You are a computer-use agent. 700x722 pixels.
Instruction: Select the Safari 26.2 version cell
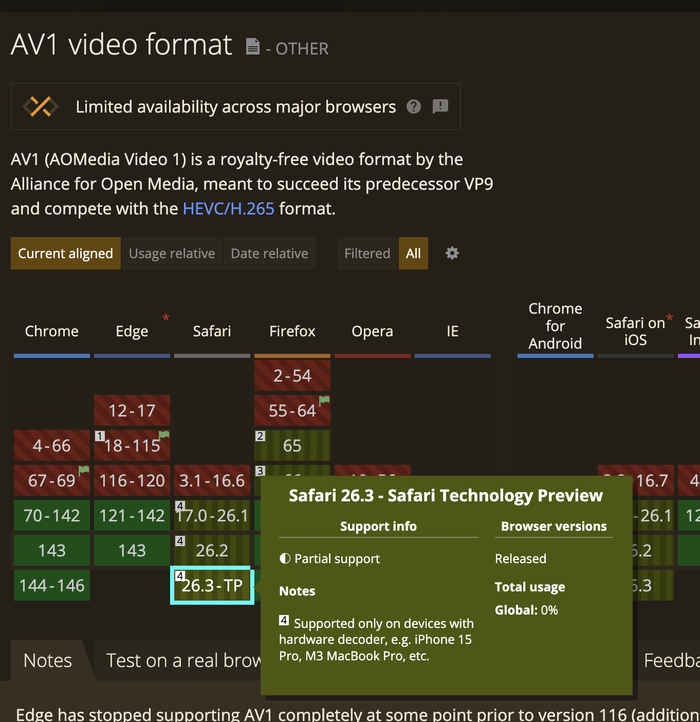(212, 550)
